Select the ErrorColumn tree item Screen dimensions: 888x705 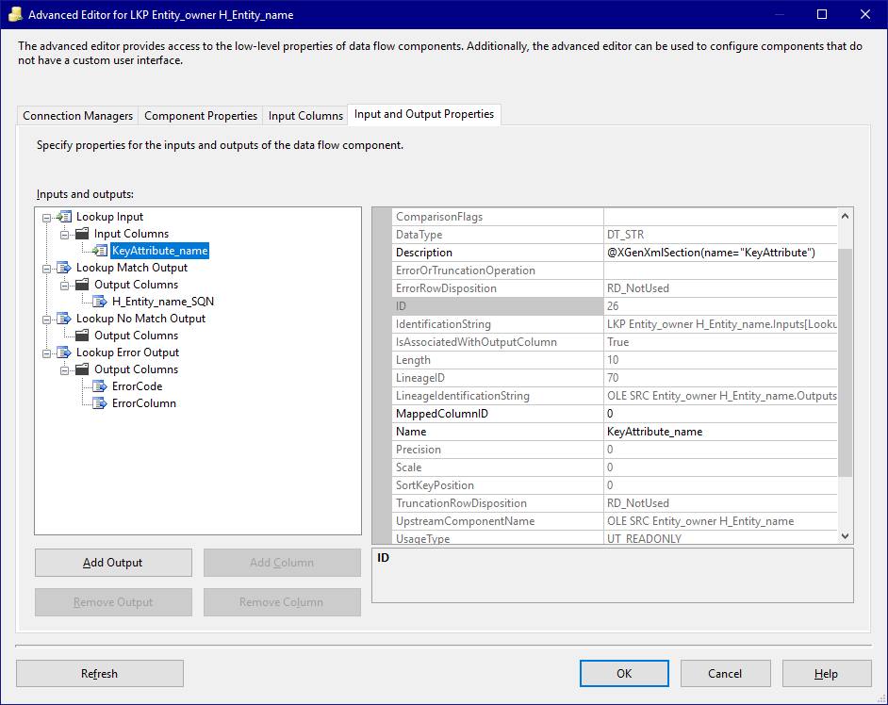144,403
